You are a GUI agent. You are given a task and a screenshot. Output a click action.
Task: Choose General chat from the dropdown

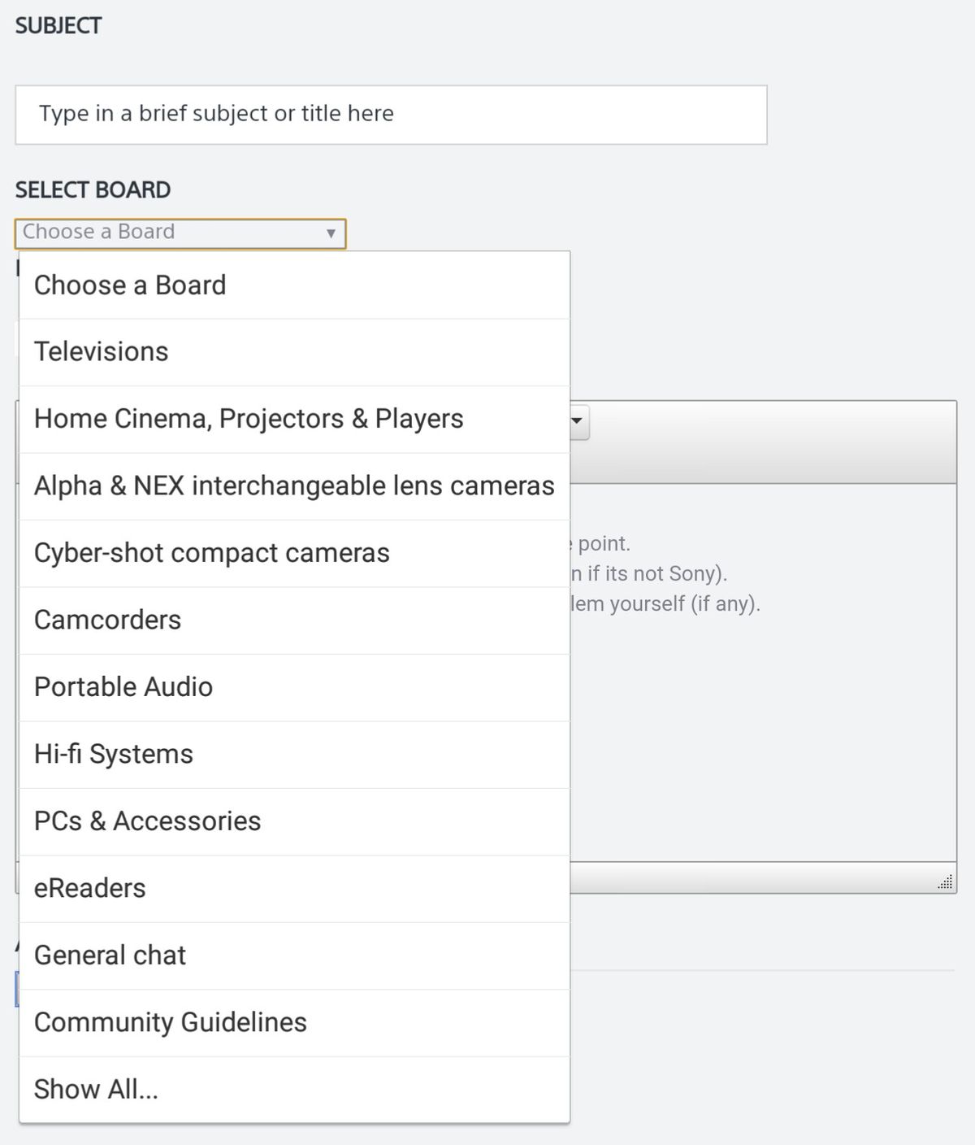coord(294,956)
